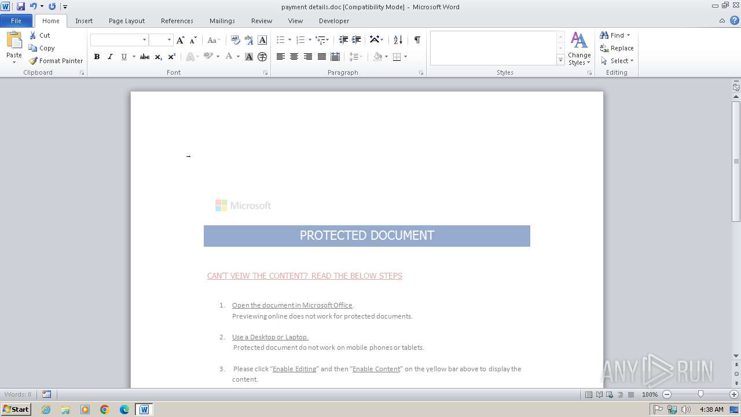
Task: Switch to the Insert tab
Action: pos(84,21)
